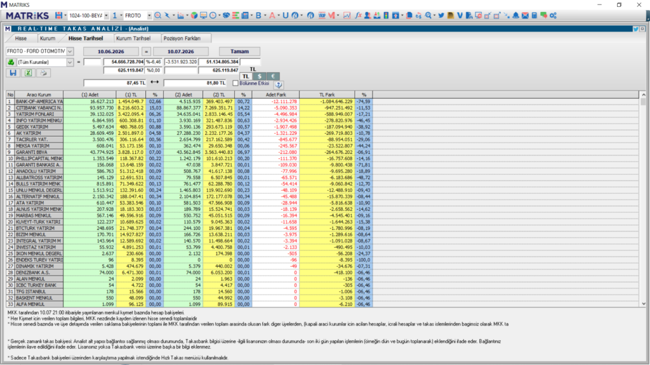Open the calculator icon in the toolbar

click(x=534, y=16)
